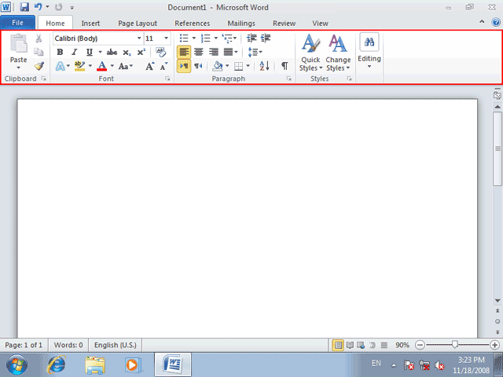Click the Change Styles button
Image resolution: width=503 pixels, height=377 pixels.
pyautogui.click(x=338, y=53)
